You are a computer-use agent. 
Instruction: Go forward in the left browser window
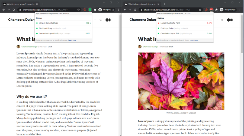click(9, 10)
